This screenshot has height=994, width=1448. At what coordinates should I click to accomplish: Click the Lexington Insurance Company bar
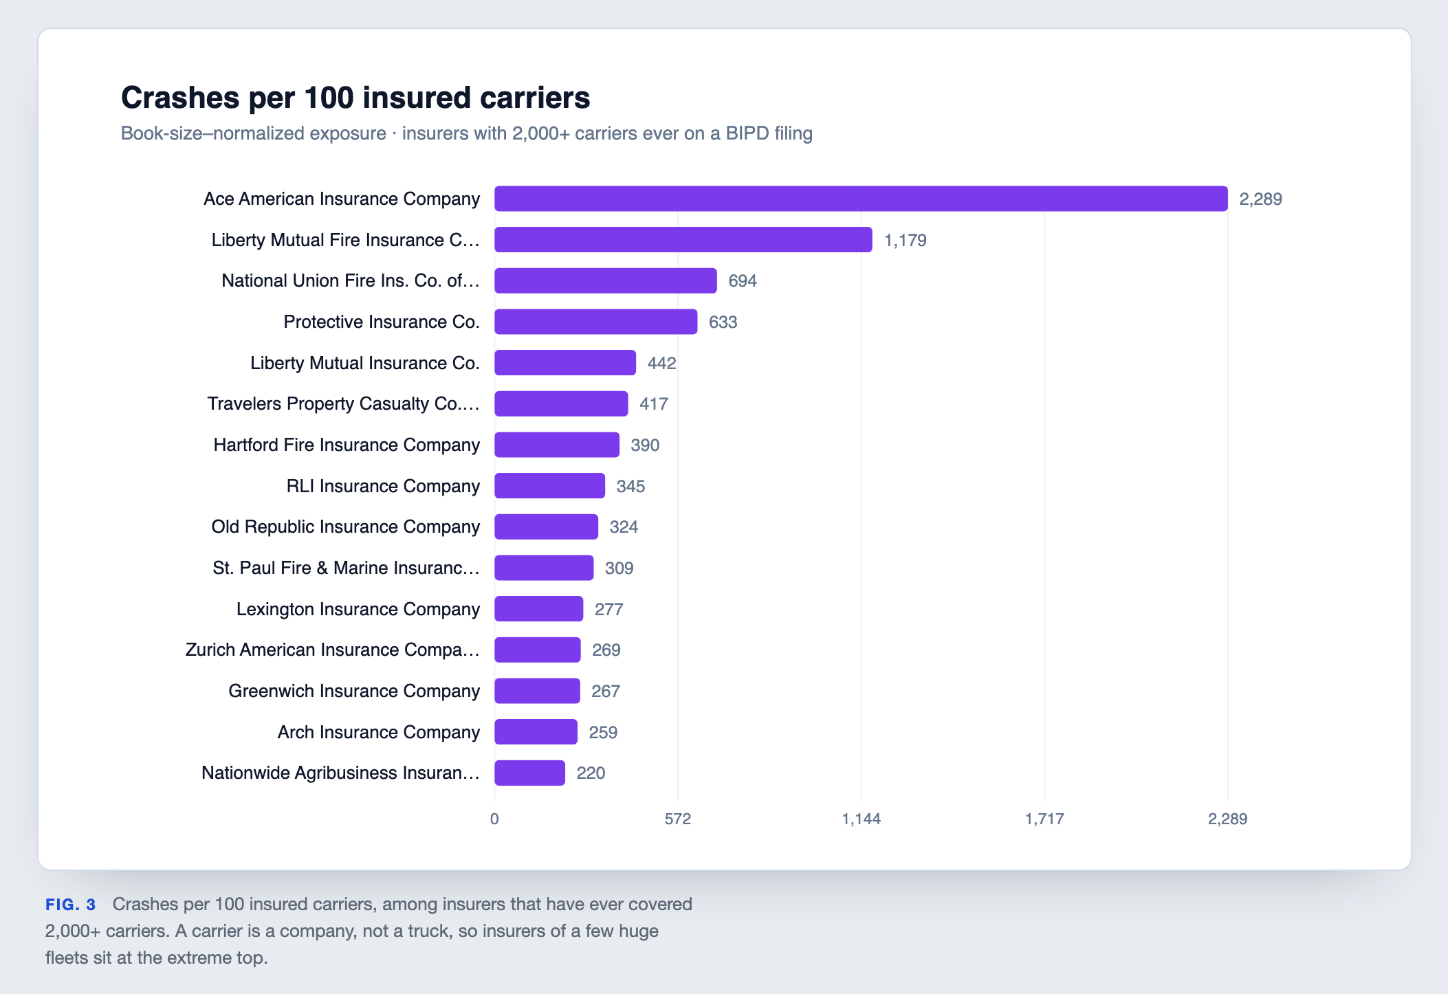[539, 609]
